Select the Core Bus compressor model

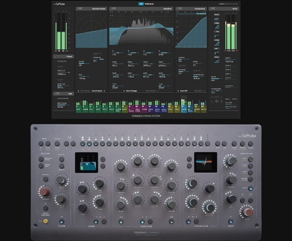[x=199, y=91]
